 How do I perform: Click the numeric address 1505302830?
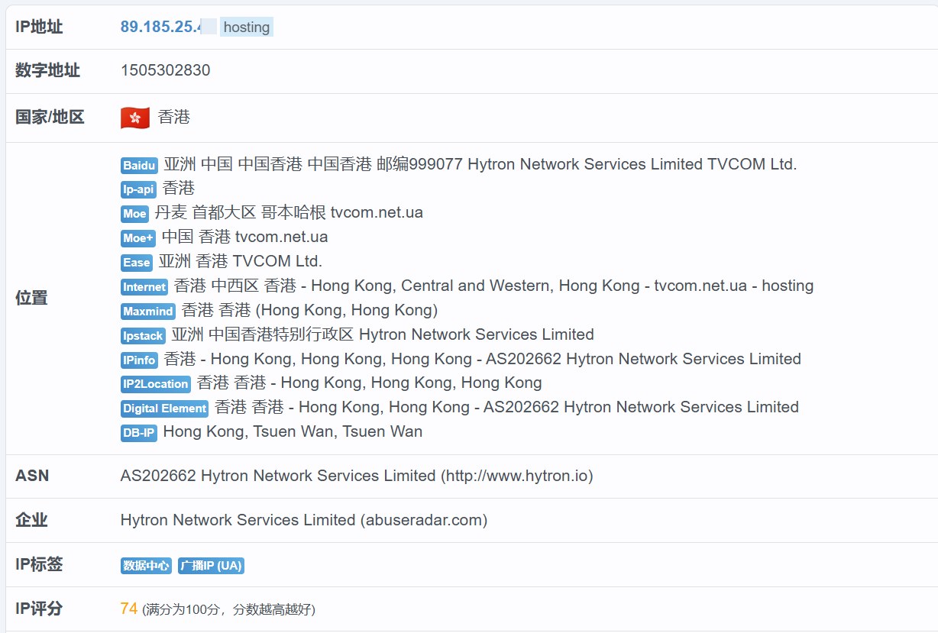pos(165,70)
